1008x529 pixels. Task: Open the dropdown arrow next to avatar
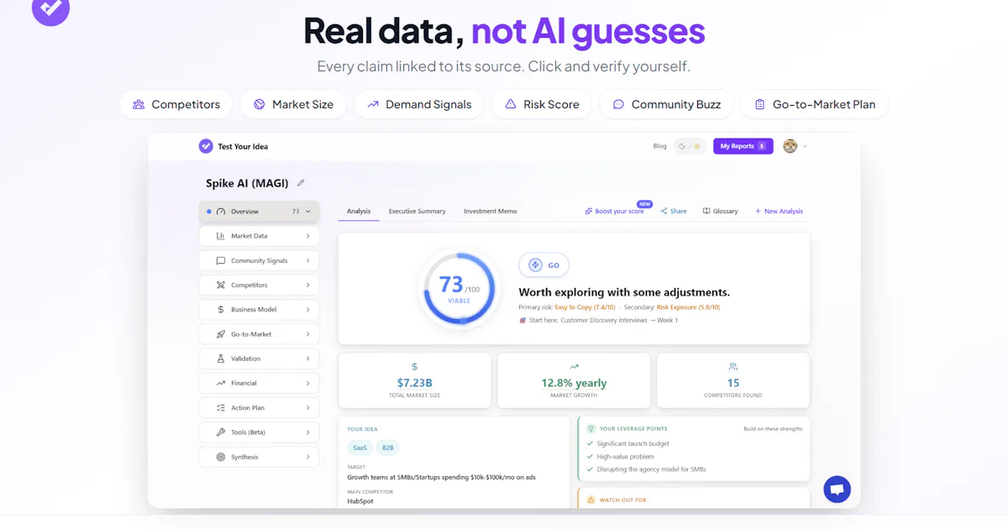tap(805, 146)
